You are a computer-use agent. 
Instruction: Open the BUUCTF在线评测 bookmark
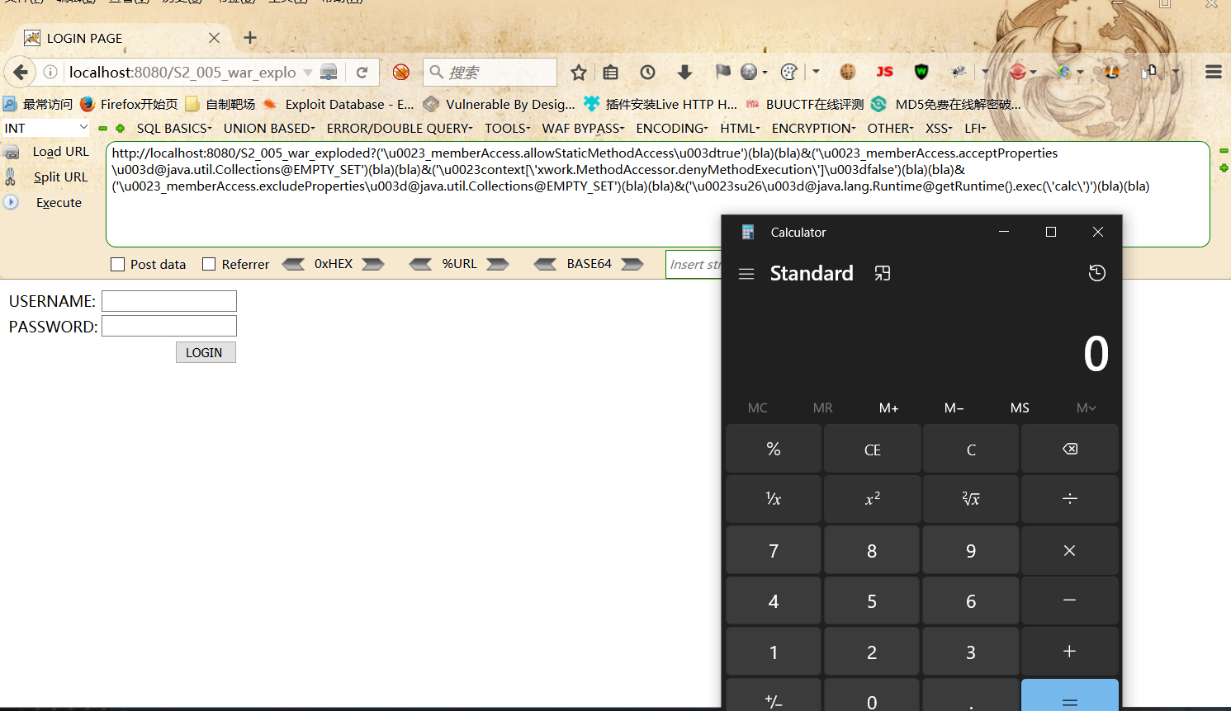805,104
